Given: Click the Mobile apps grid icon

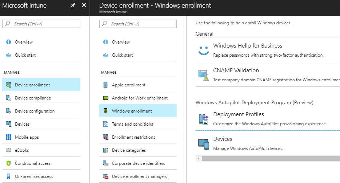Looking at the screenshot, I should (8, 137).
